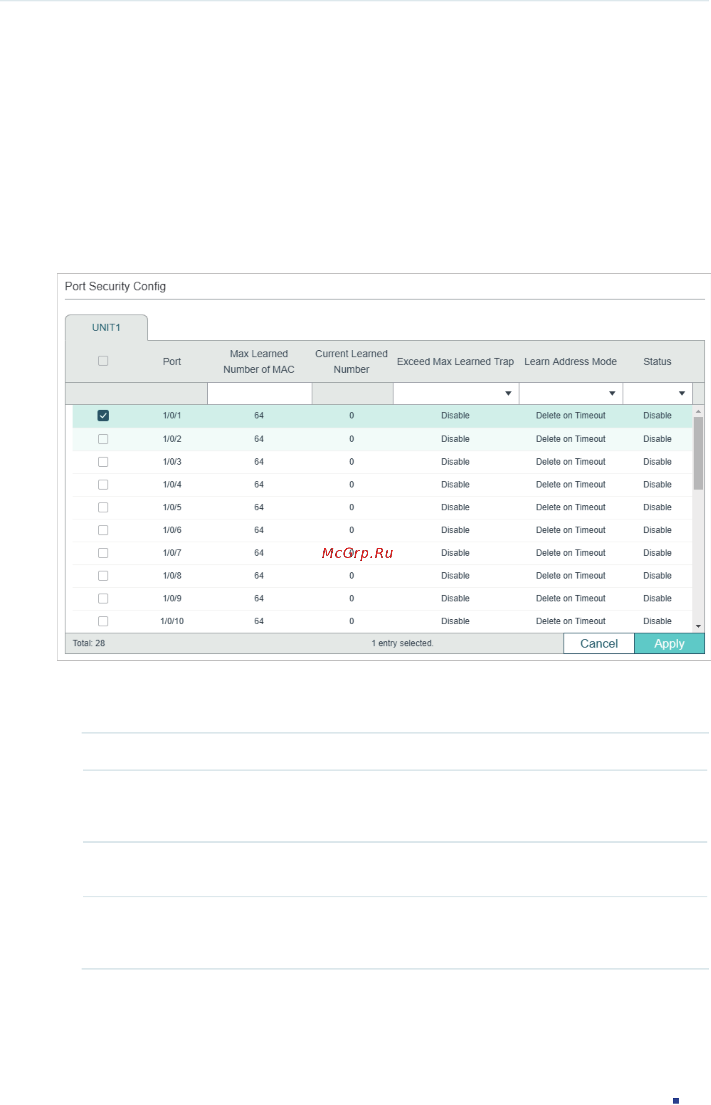Click Delete on Timeout in row 1/0/8
The height and width of the screenshot is (1105, 711).
pos(571,575)
